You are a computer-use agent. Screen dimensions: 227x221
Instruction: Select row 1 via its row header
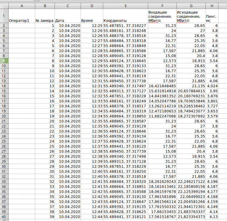[x=4, y=16]
